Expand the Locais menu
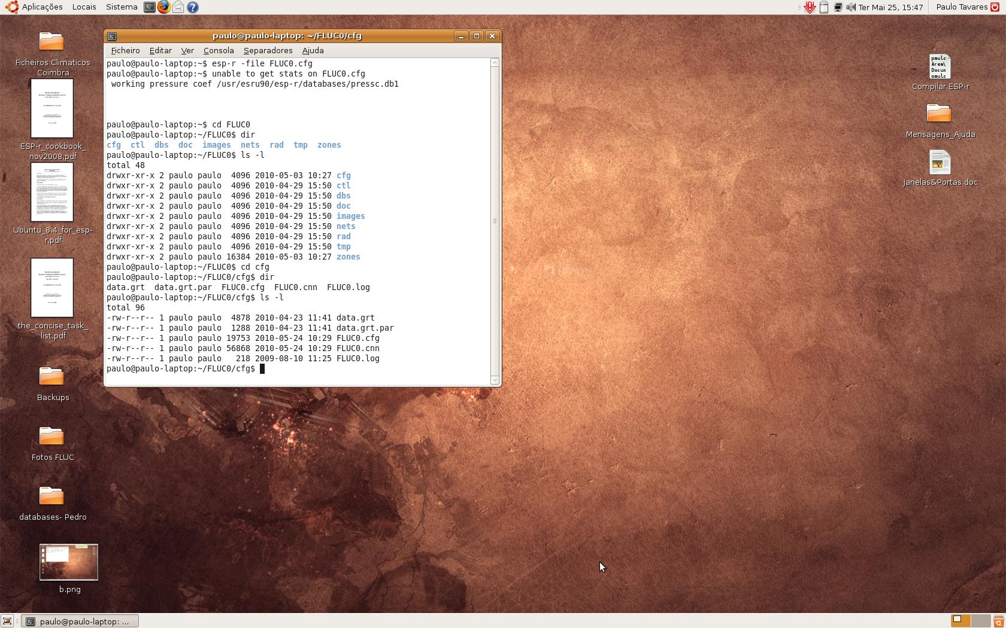This screenshot has width=1006, height=628. point(84,7)
